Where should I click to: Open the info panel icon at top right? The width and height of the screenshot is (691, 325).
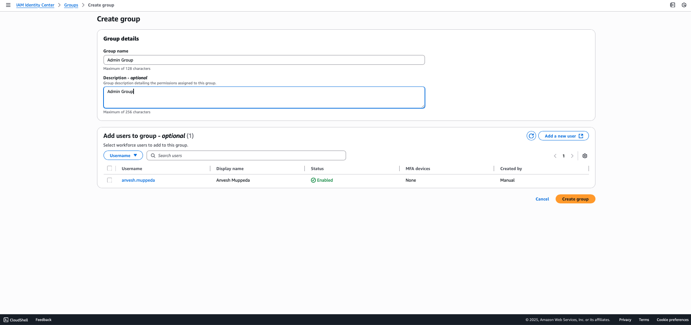(x=672, y=5)
